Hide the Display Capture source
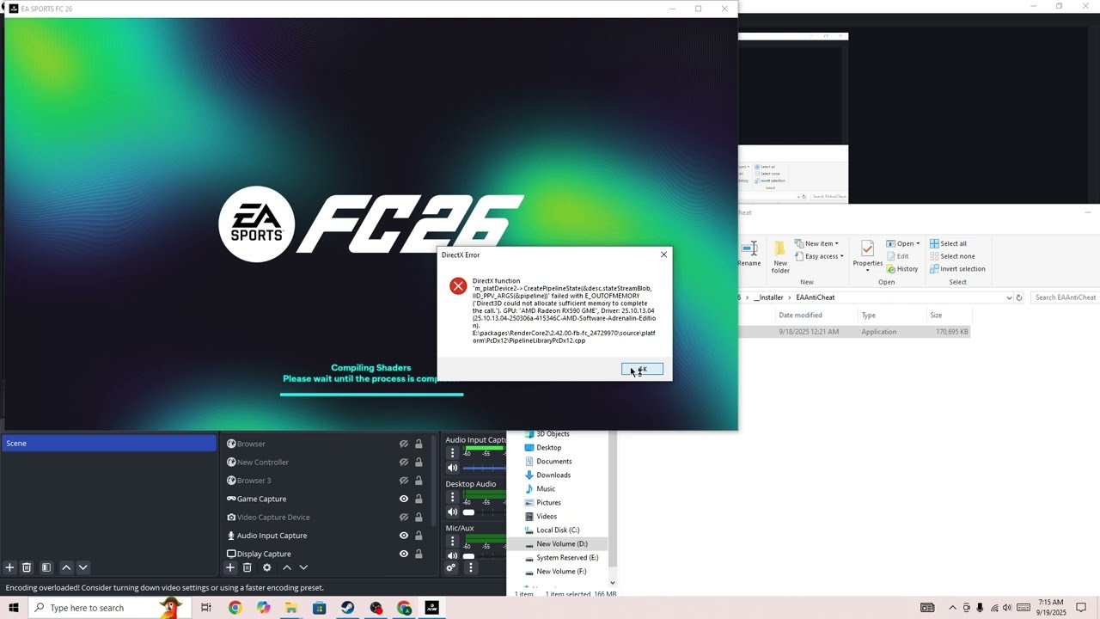The width and height of the screenshot is (1100, 619). pyautogui.click(x=403, y=554)
